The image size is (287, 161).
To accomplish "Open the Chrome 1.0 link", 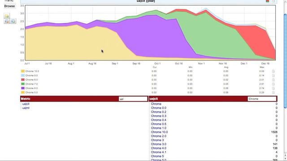I will [x=159, y=128].
